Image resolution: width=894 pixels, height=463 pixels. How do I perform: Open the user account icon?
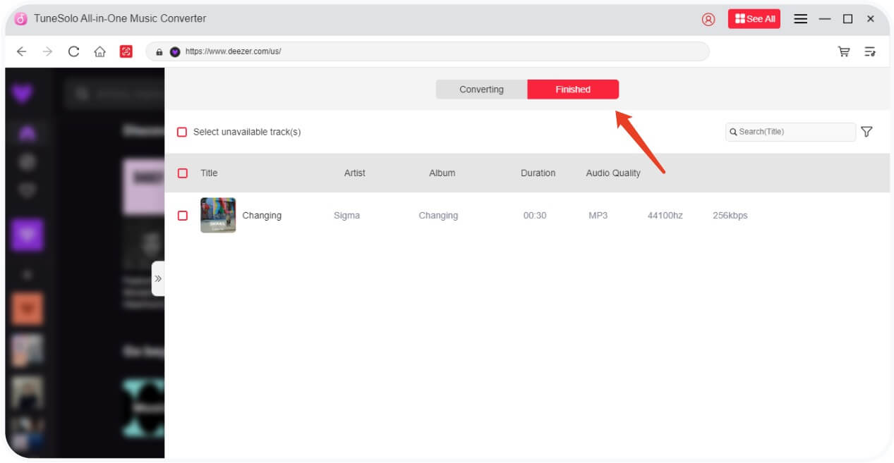tap(708, 19)
